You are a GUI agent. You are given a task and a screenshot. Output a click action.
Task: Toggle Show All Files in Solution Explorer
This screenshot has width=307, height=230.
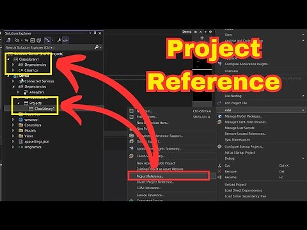click(38, 40)
